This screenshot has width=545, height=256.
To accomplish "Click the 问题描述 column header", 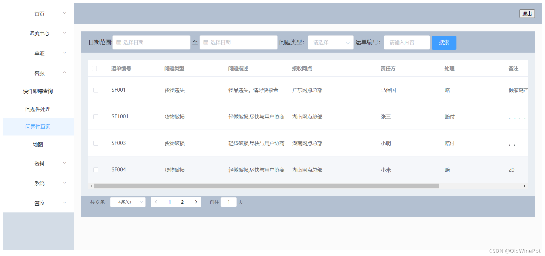I will (238, 68).
